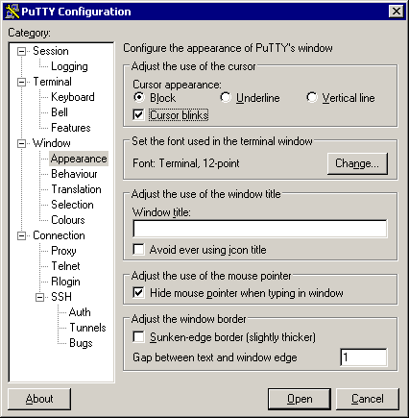The image size is (409, 418).
Task: Click the Change... font button
Action: point(357,163)
